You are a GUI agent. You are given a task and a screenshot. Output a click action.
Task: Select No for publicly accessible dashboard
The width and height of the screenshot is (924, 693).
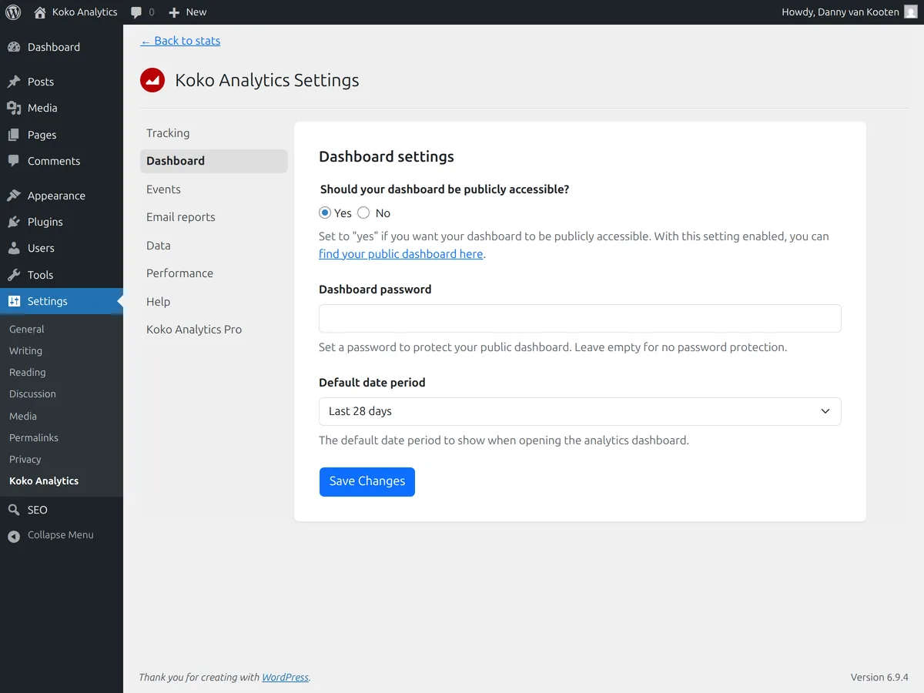(363, 213)
